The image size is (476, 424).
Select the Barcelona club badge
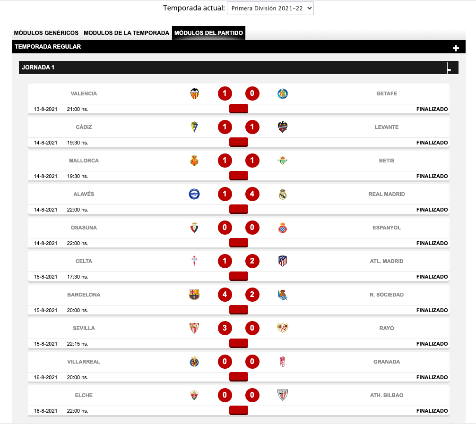click(194, 295)
